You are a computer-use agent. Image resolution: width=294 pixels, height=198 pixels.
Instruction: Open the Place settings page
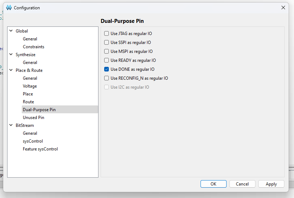(28, 94)
